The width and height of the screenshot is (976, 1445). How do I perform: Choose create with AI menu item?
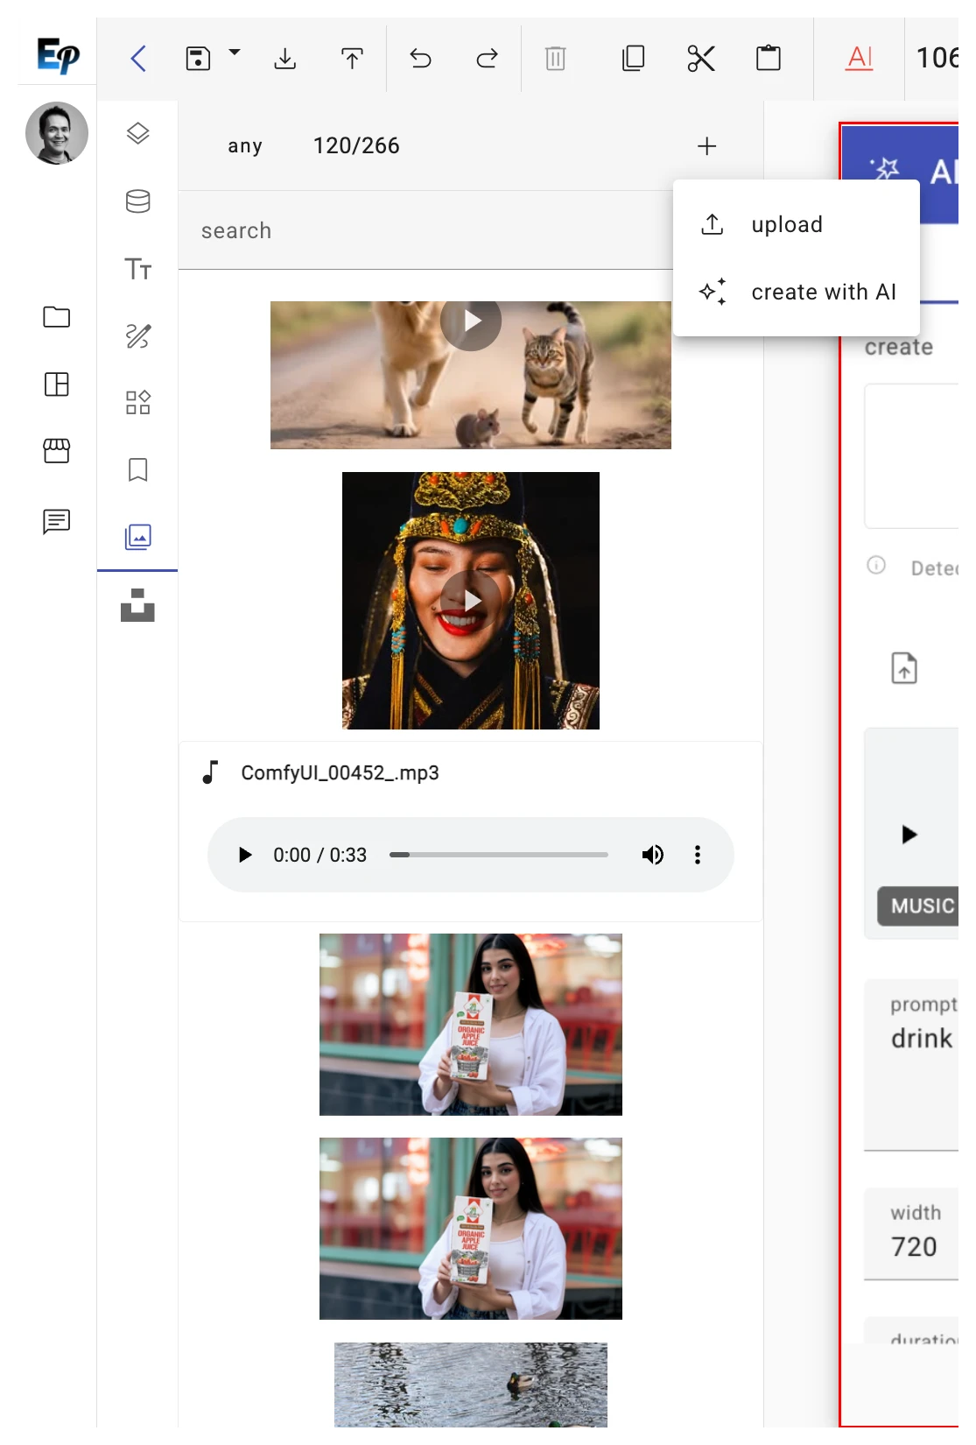pyautogui.click(x=797, y=292)
